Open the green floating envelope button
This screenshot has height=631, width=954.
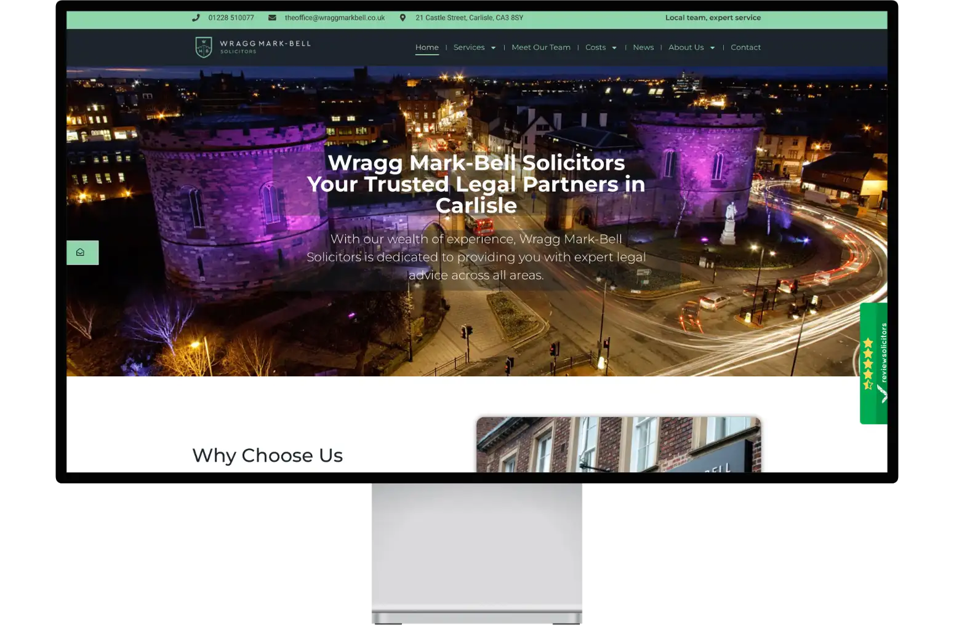(x=82, y=253)
